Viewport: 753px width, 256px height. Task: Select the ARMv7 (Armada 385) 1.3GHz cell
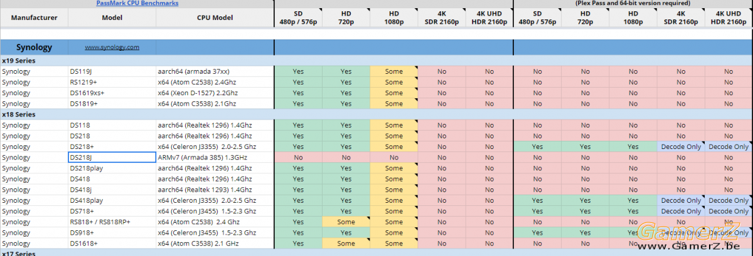pos(215,157)
